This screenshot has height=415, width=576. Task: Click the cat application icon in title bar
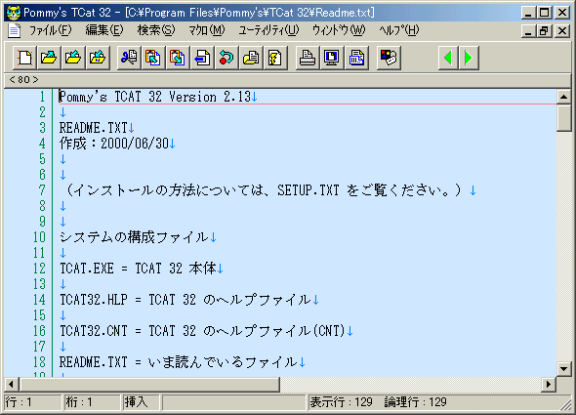pos(14,13)
